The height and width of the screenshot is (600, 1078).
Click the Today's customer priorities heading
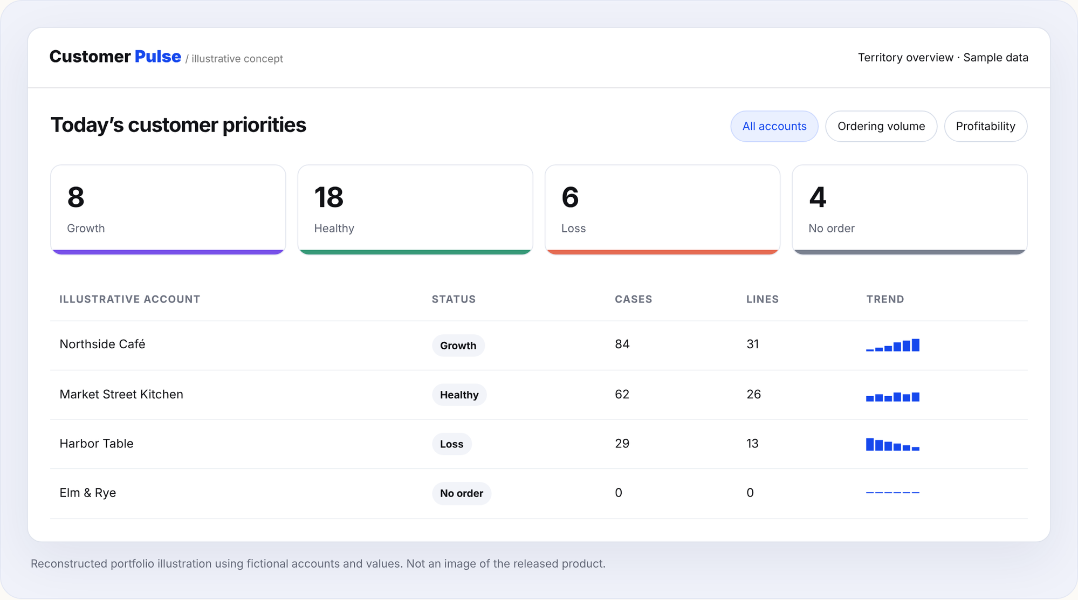pos(178,125)
